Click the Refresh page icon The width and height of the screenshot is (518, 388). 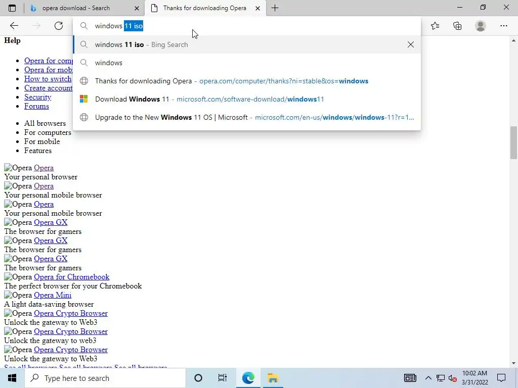click(59, 26)
